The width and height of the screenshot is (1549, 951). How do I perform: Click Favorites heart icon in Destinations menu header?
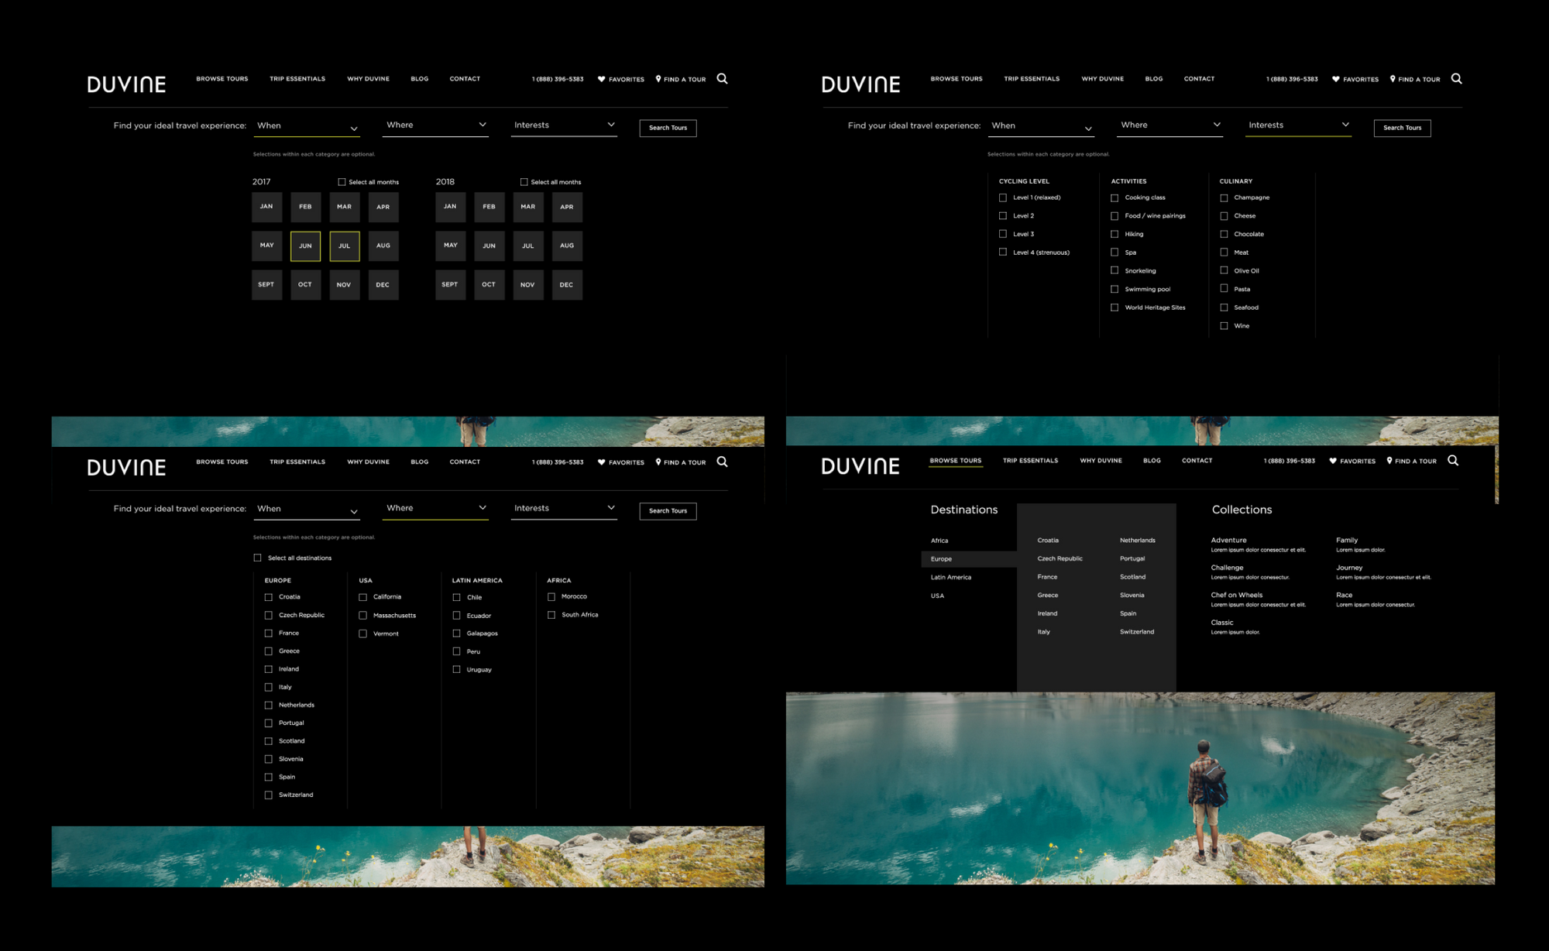pyautogui.click(x=1333, y=461)
